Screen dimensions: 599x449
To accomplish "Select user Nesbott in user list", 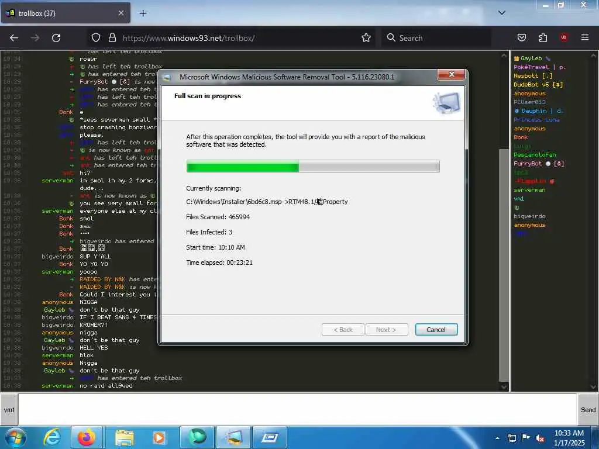I will (533, 76).
